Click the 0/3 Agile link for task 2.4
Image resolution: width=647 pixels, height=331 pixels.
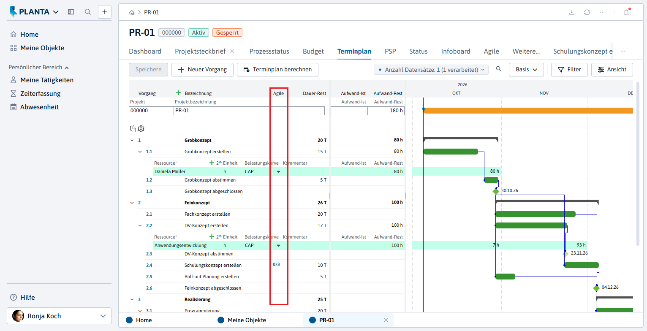(277, 265)
